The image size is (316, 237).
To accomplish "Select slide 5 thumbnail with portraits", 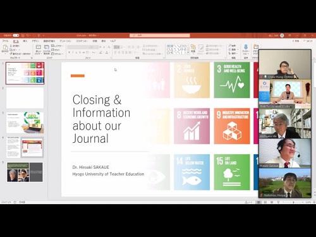I will pos(25,172).
